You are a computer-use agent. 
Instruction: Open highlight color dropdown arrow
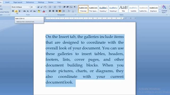pos(41,11)
